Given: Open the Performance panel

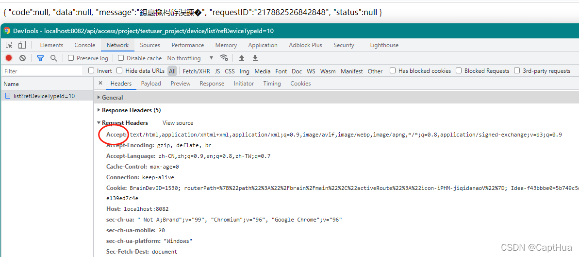Looking at the screenshot, I should click(188, 45).
